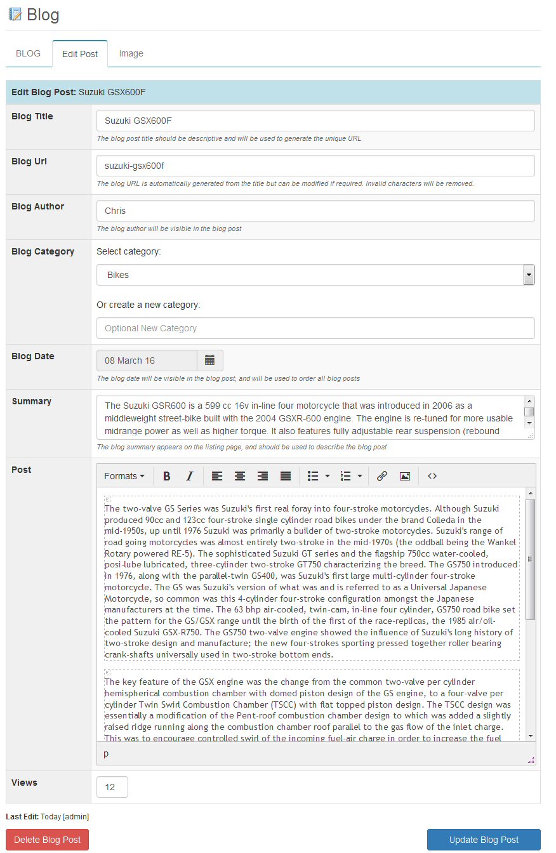The image size is (556, 853).
Task: Apply italic formatting in the post editor
Action: [x=189, y=476]
